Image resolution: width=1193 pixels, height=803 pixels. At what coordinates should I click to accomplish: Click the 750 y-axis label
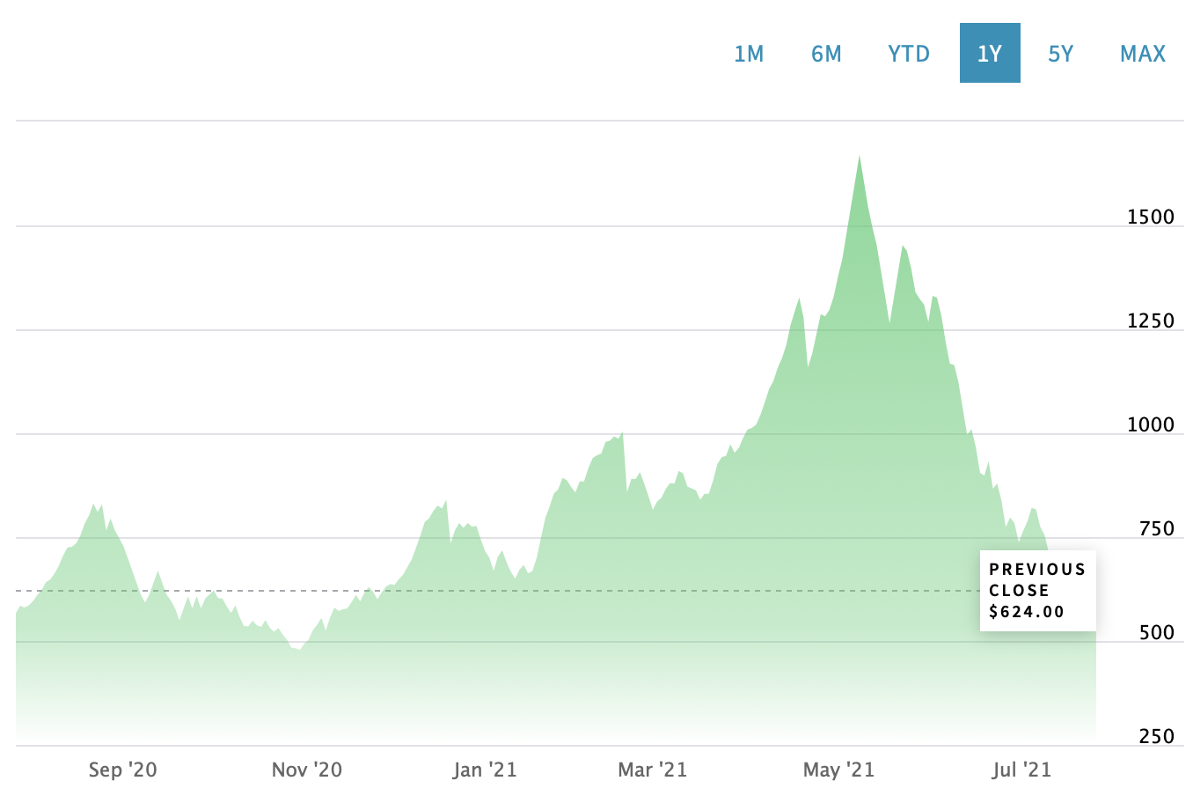click(x=1156, y=529)
